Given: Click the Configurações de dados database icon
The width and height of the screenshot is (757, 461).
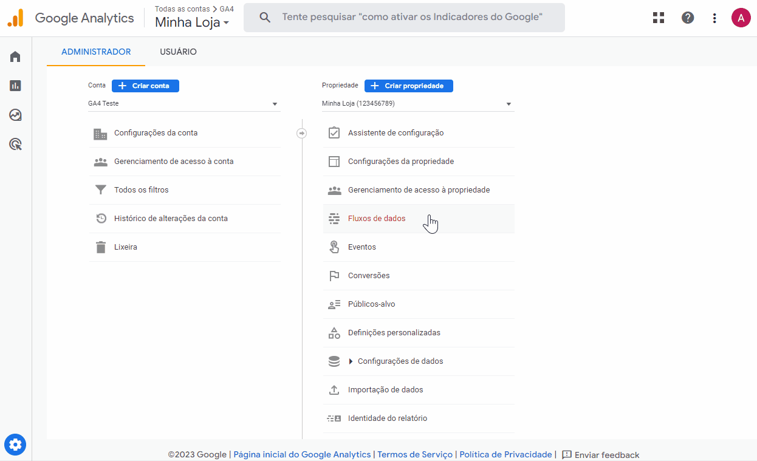Looking at the screenshot, I should 334,361.
